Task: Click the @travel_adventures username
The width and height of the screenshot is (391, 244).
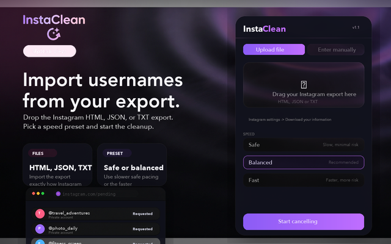Action: [69, 213]
